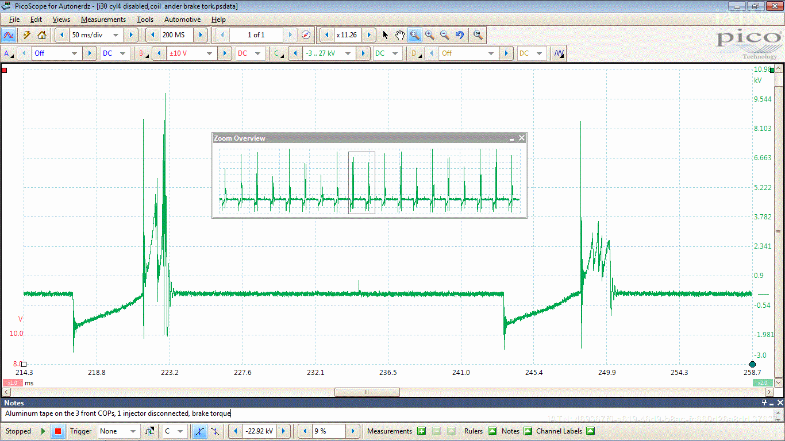This screenshot has height=441, width=785.
Task: Click the Home capture setup icon
Action: pyautogui.click(x=40, y=35)
